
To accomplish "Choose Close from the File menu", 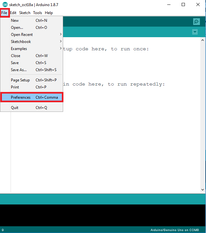I will pyautogui.click(x=31, y=56).
